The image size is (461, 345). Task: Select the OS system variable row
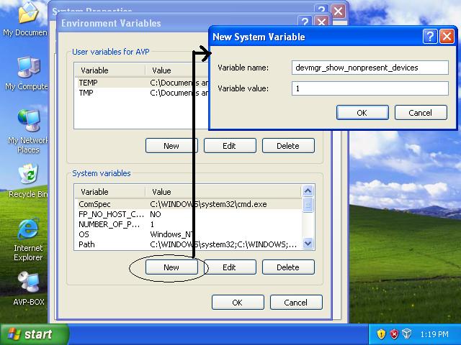point(188,234)
